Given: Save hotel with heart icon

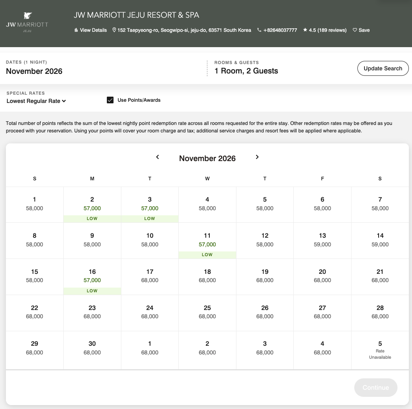Looking at the screenshot, I should coord(361,30).
